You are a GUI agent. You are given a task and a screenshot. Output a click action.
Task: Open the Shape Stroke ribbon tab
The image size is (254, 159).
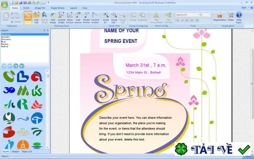pyautogui.click(x=57, y=8)
